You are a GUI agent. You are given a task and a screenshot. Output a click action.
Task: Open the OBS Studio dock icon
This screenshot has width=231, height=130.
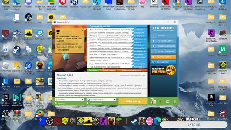click(50, 121)
